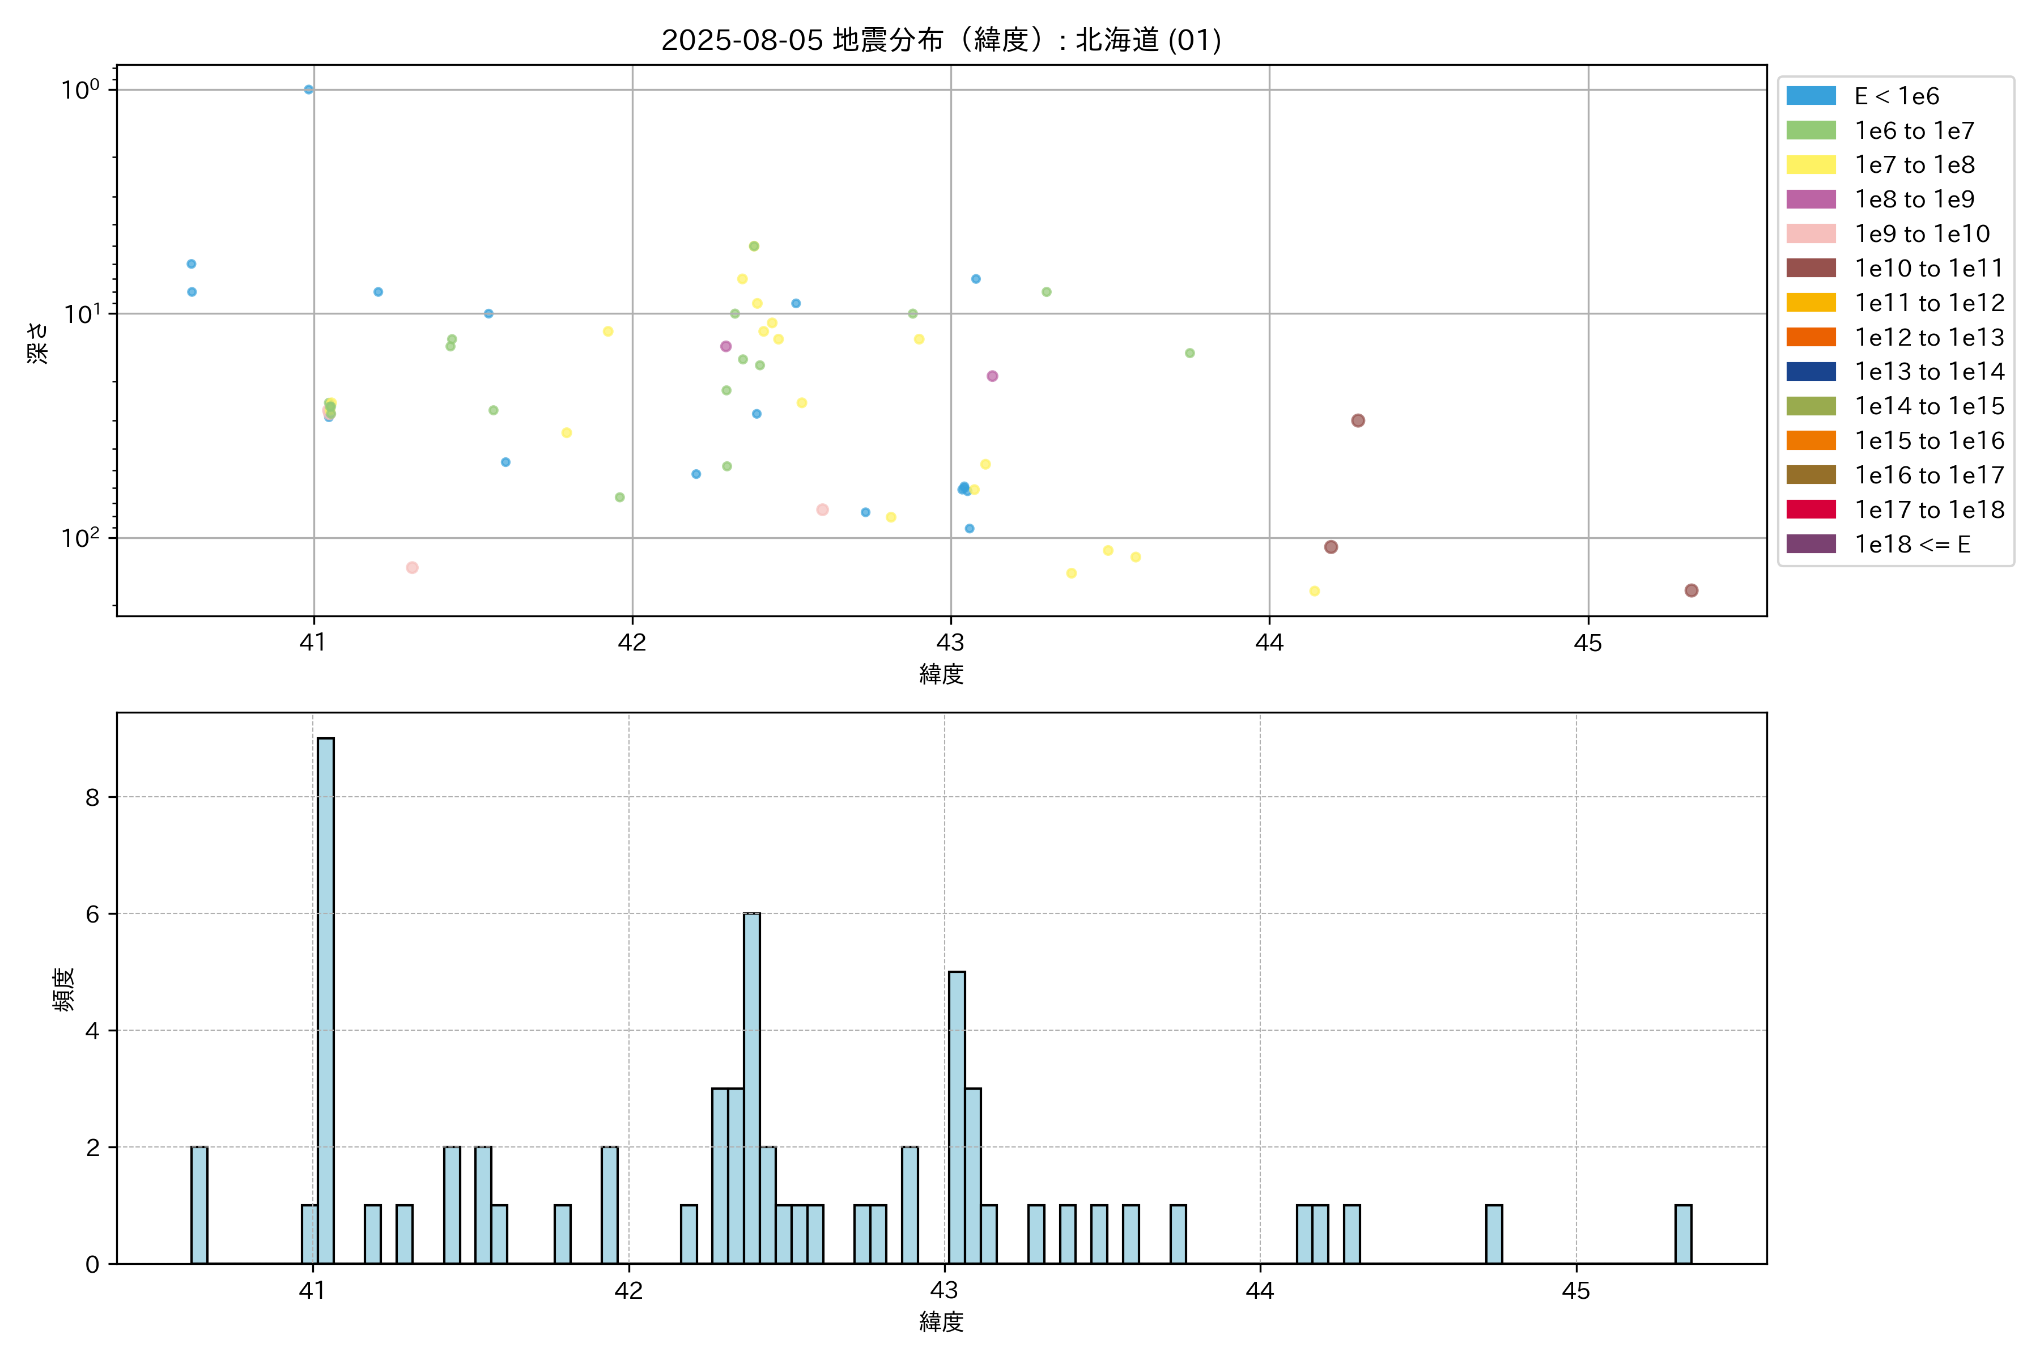Click the histogram bar with frequency 5 near 43
Image resolution: width=2040 pixels, height=1360 pixels.
tap(957, 1117)
